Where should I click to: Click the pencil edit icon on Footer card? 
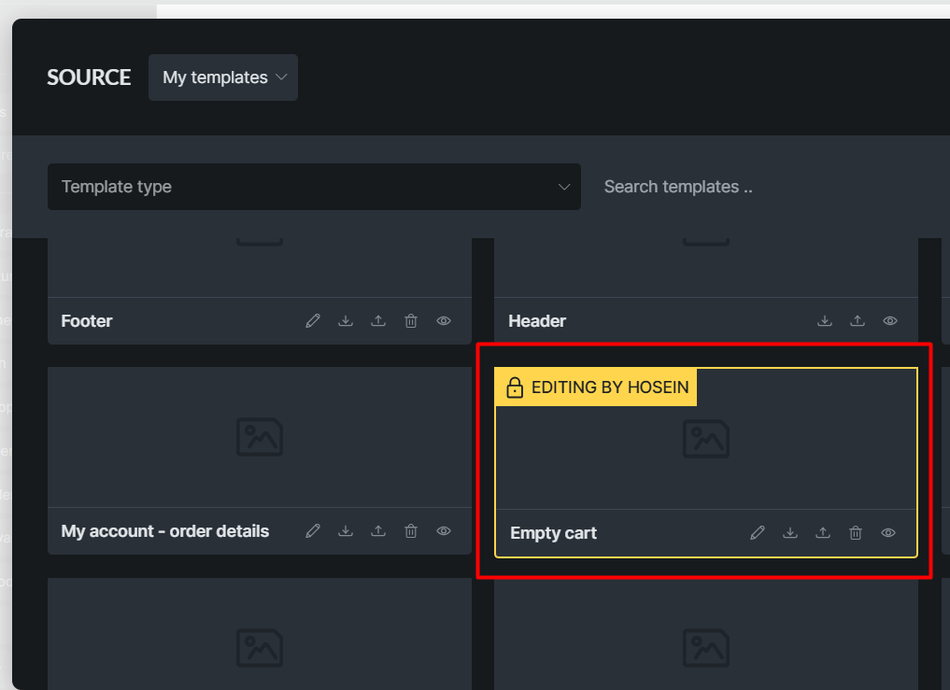click(313, 321)
